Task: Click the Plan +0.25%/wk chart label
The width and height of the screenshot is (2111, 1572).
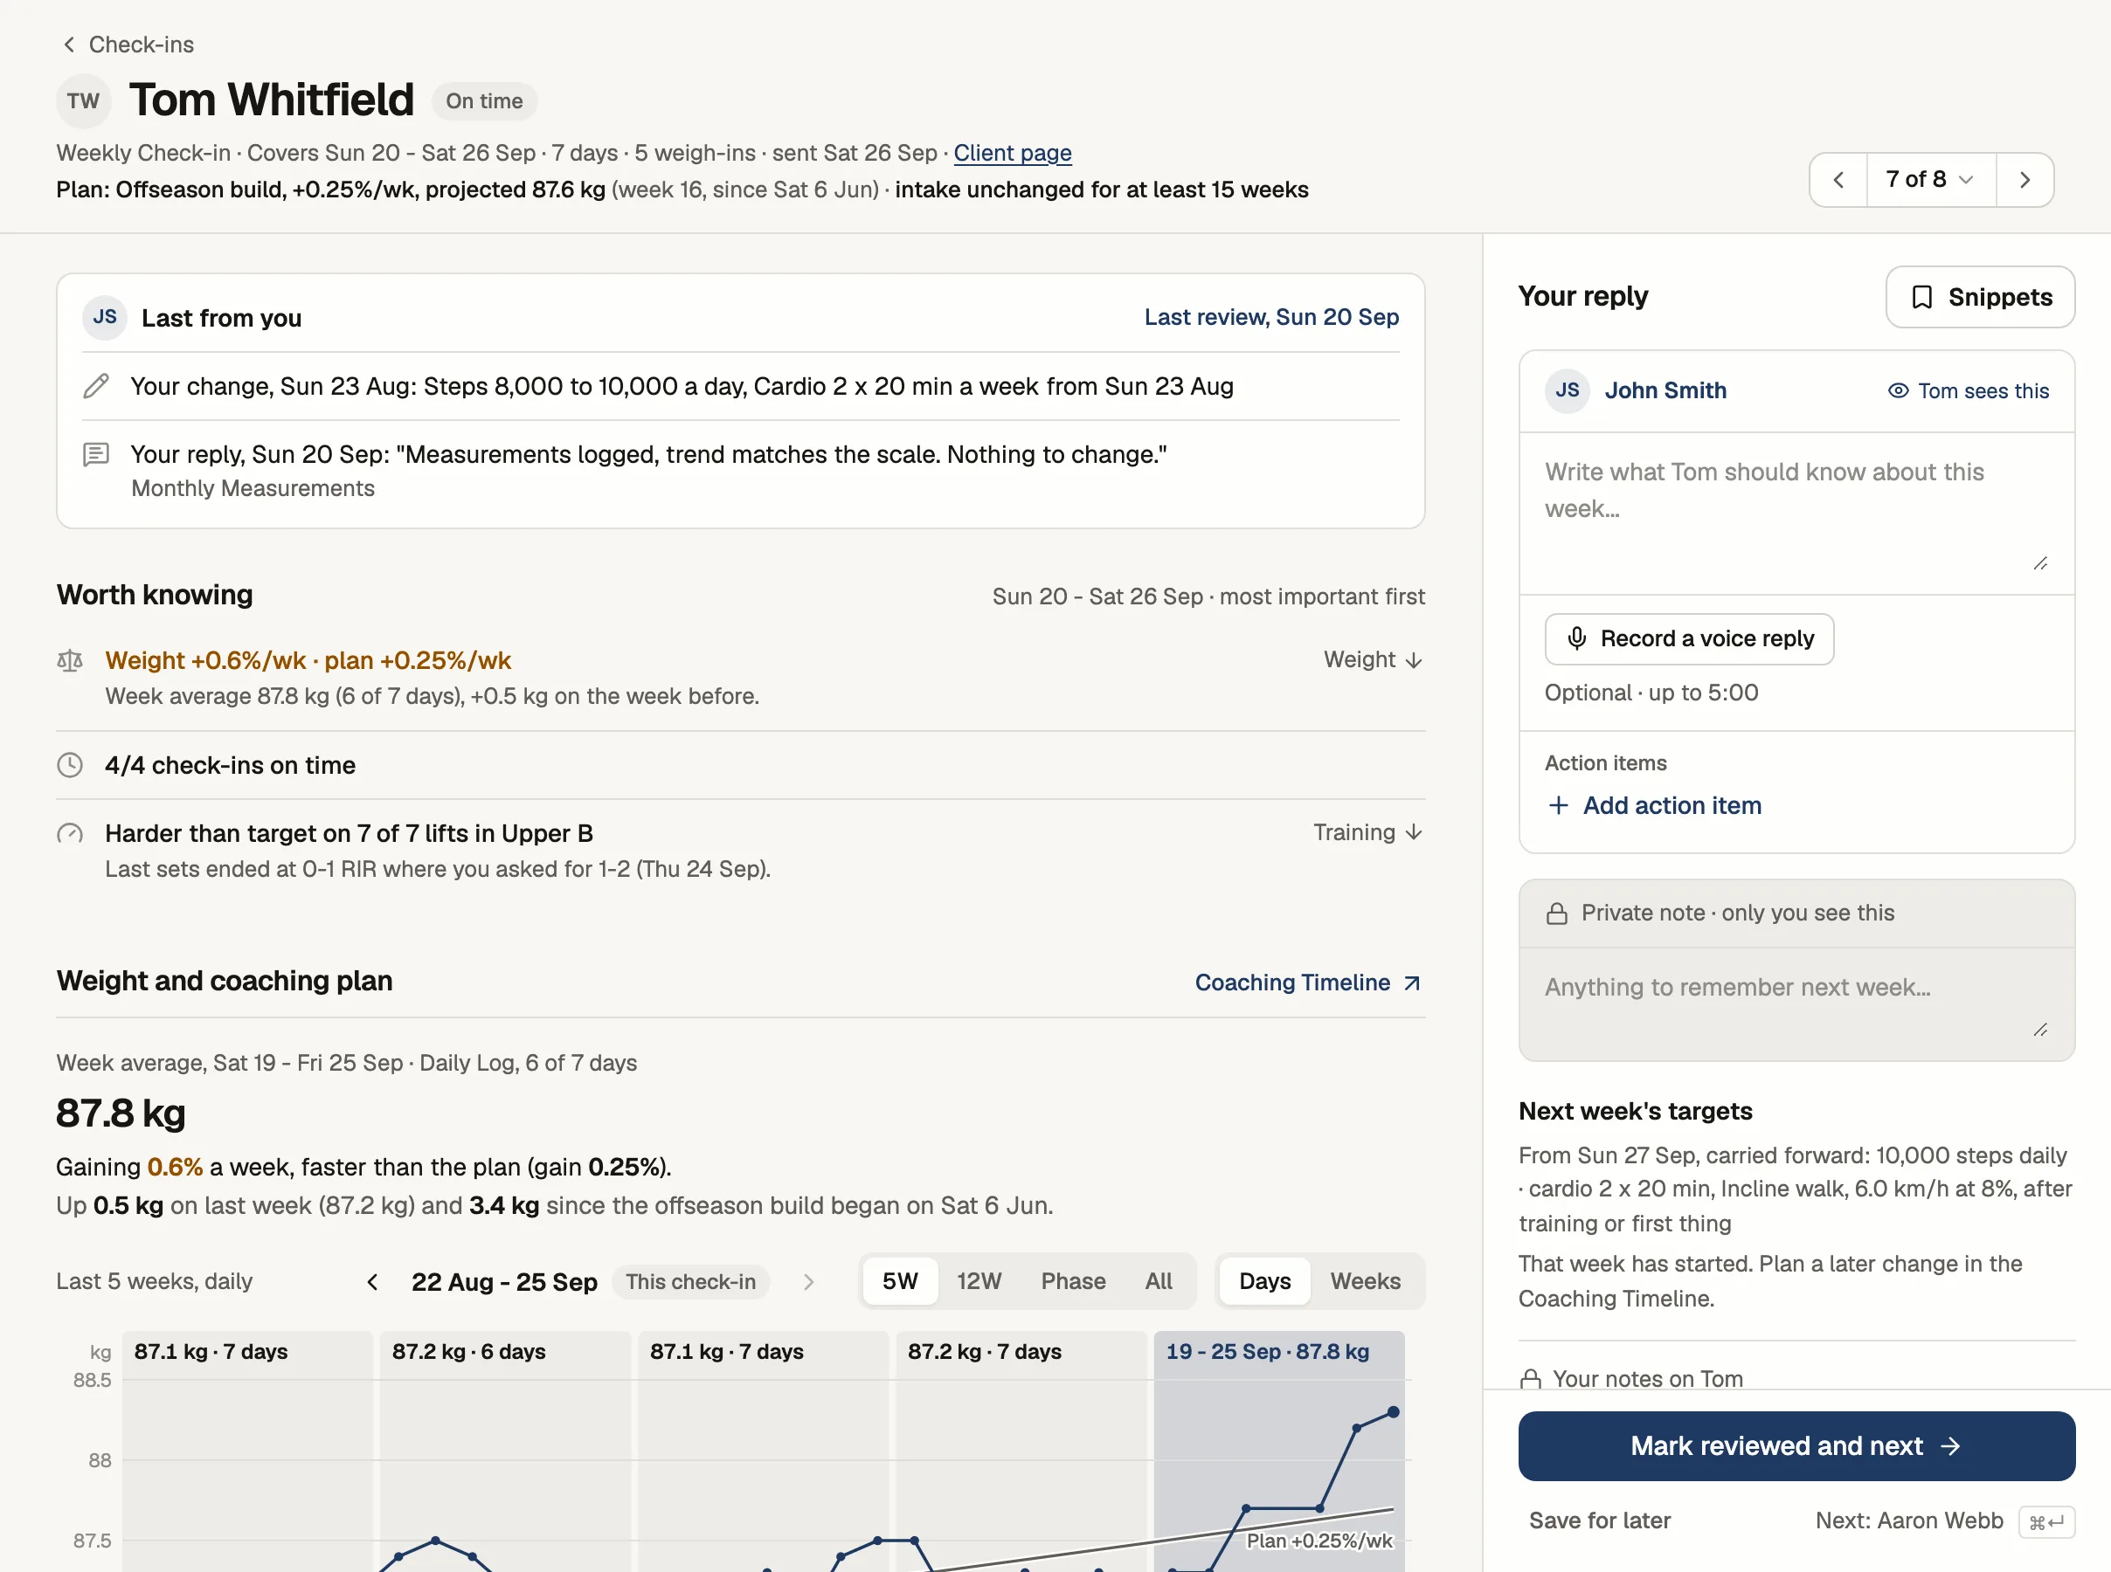Action: click(1319, 1541)
